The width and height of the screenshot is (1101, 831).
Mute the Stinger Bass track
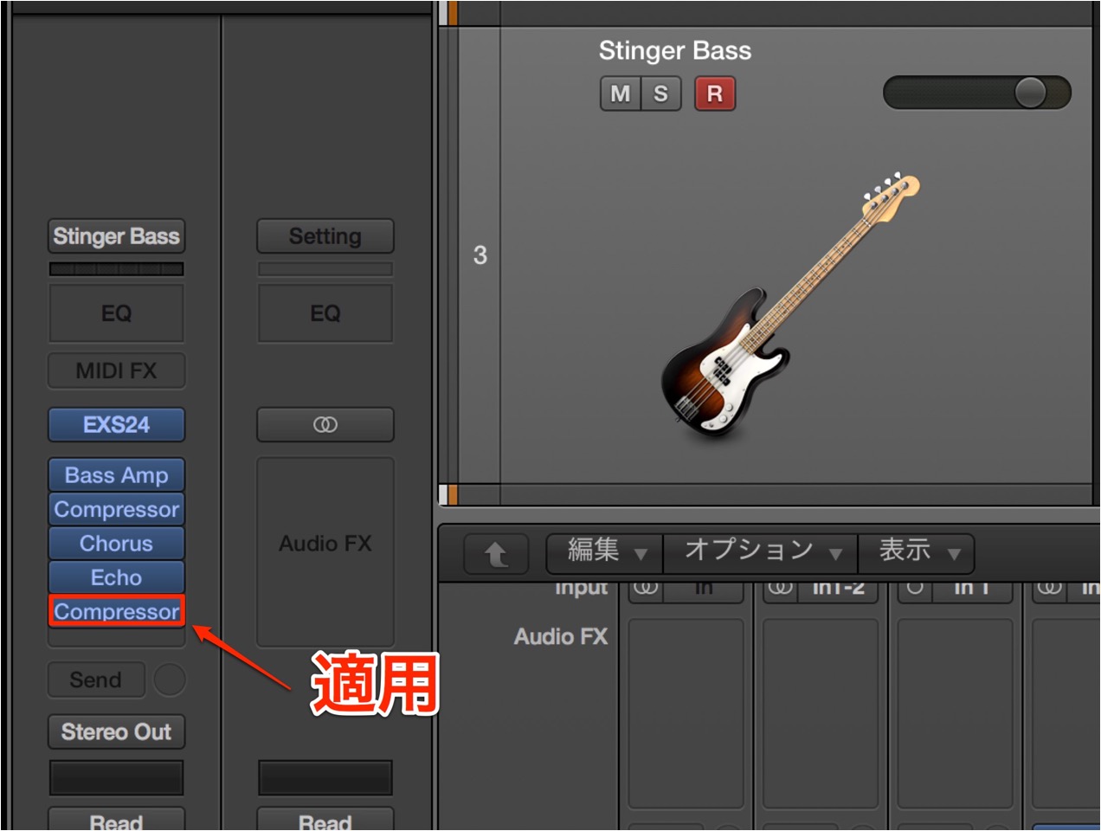pos(621,93)
